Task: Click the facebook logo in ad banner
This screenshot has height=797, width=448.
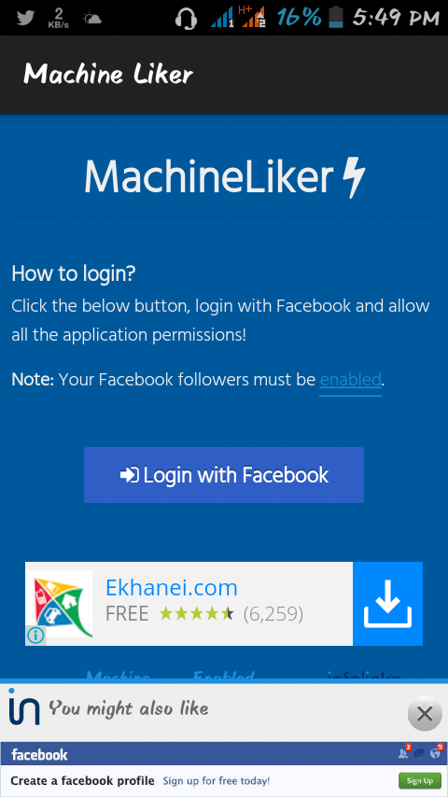Action: [x=39, y=755]
